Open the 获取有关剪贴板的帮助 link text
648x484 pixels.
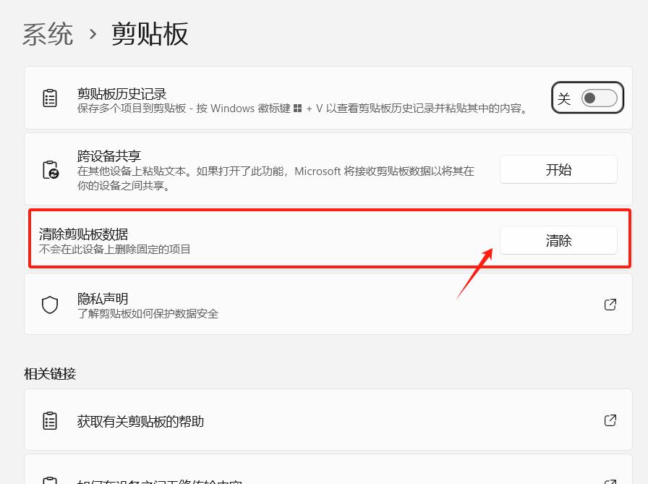140,421
